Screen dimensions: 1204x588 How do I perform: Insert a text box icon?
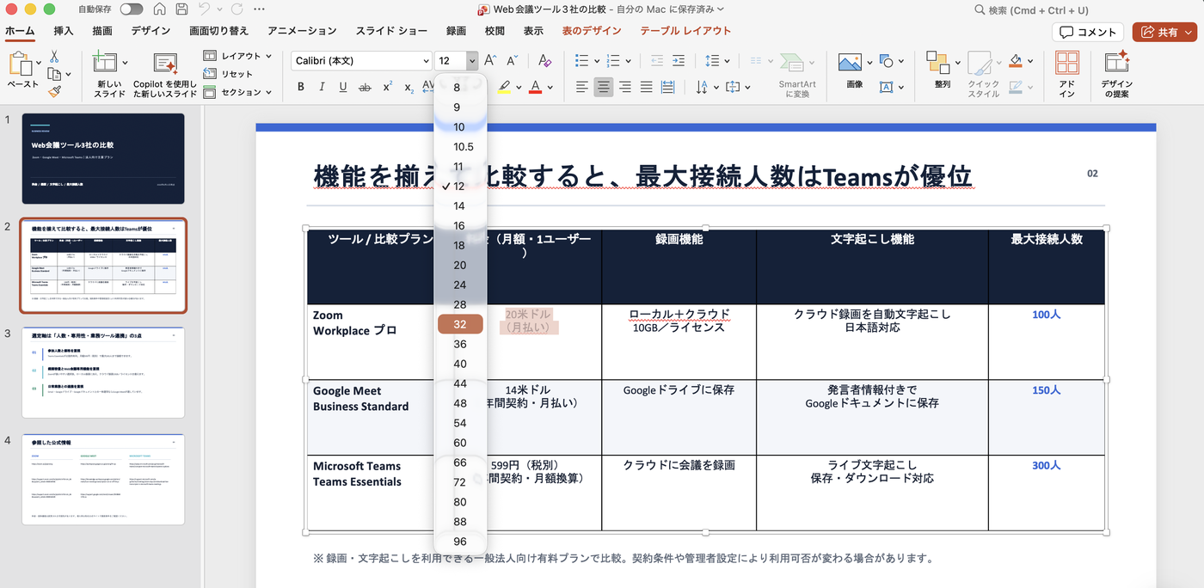(887, 87)
